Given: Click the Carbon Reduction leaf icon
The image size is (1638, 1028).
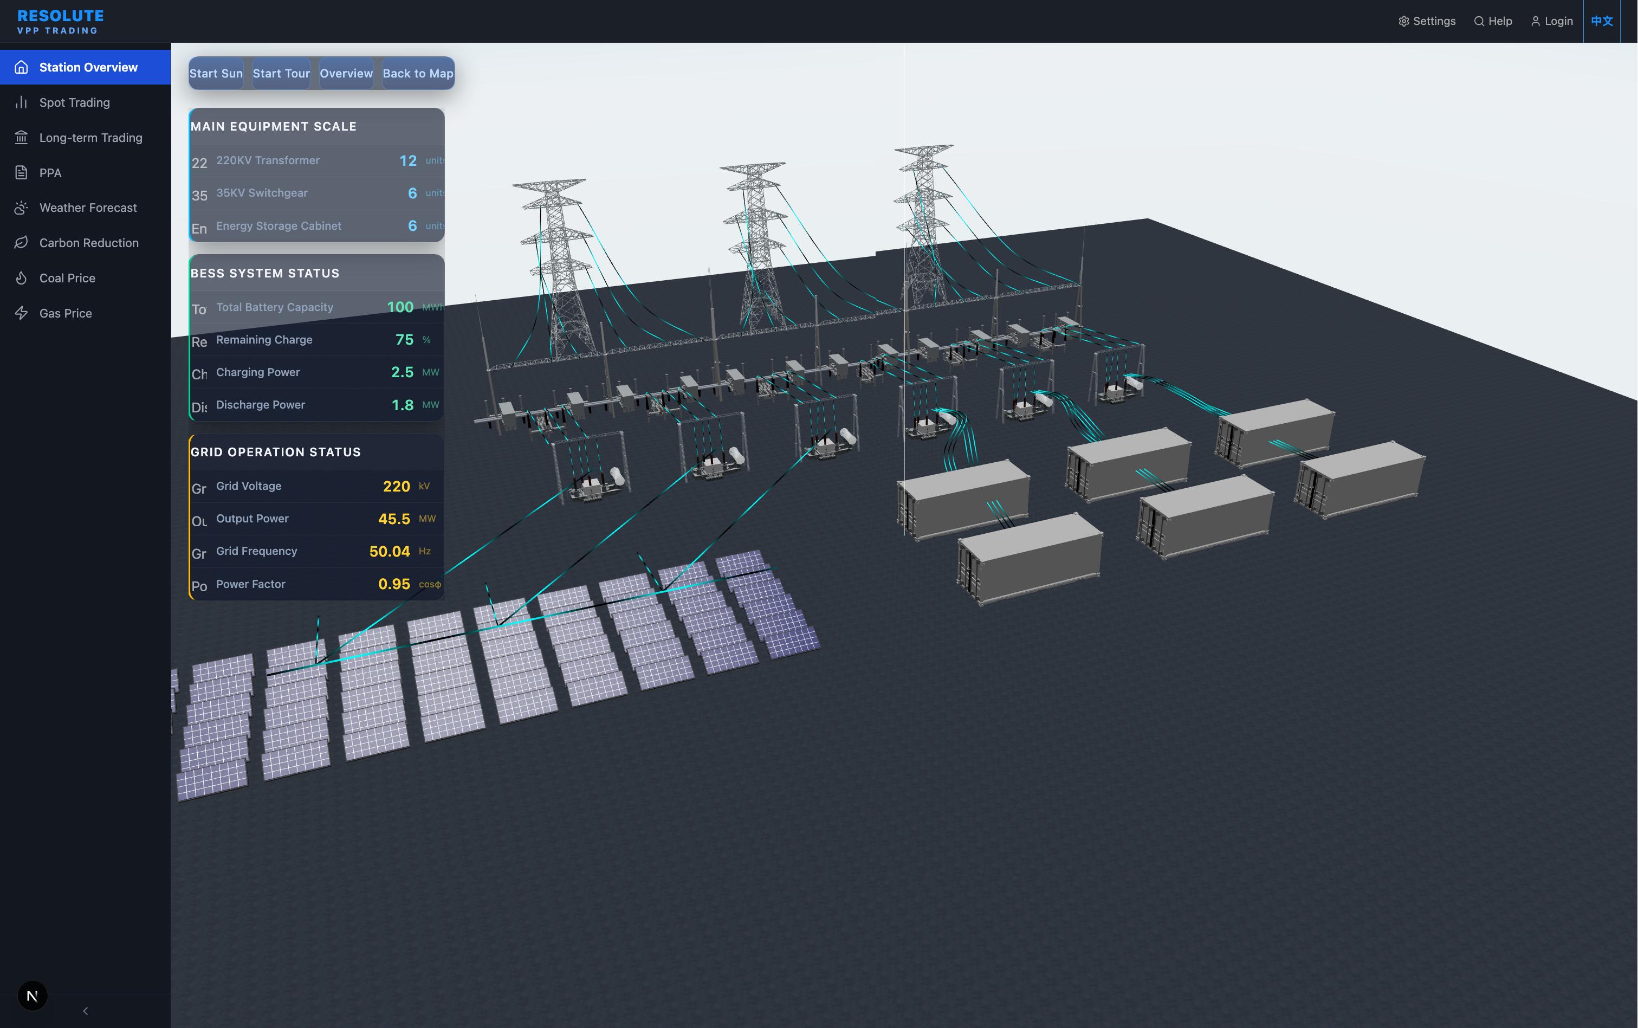Looking at the screenshot, I should (x=21, y=243).
